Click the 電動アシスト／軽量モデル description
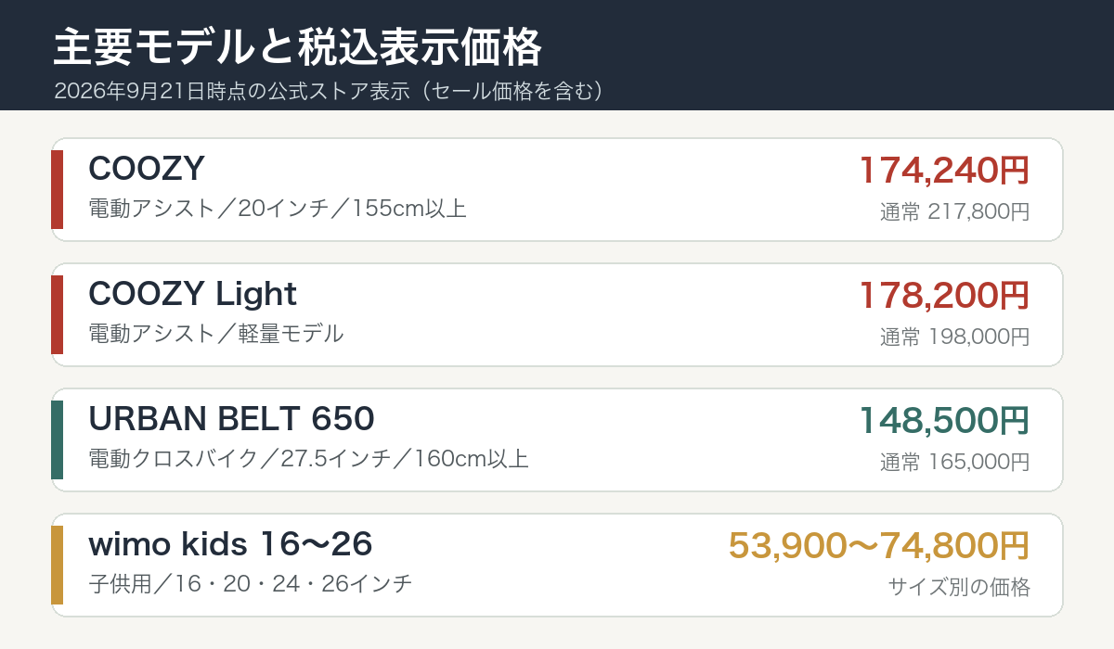 (x=216, y=333)
